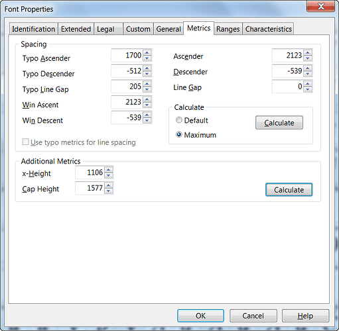The width and height of the screenshot is (339, 331).
Task: Increase the Line Gap value with up arrow
Action: pos(308,83)
